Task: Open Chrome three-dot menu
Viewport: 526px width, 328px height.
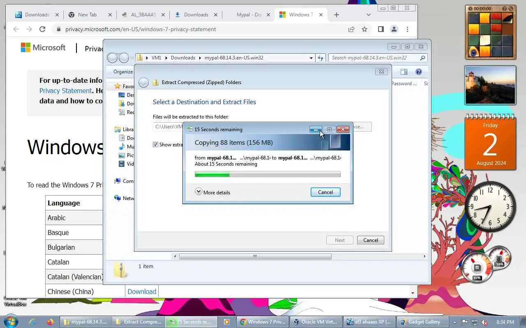Action: (x=407, y=29)
